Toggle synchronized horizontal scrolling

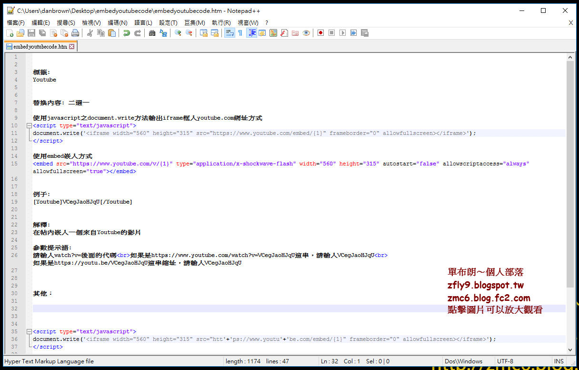click(x=215, y=33)
